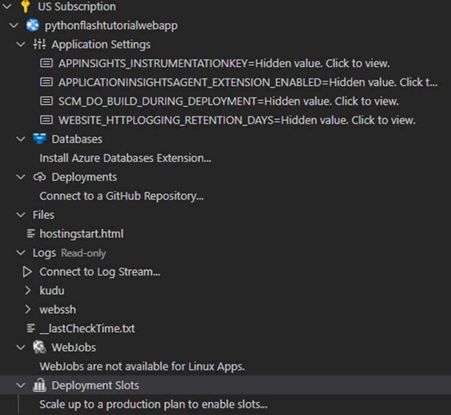Select the kudu folder name

(52, 291)
